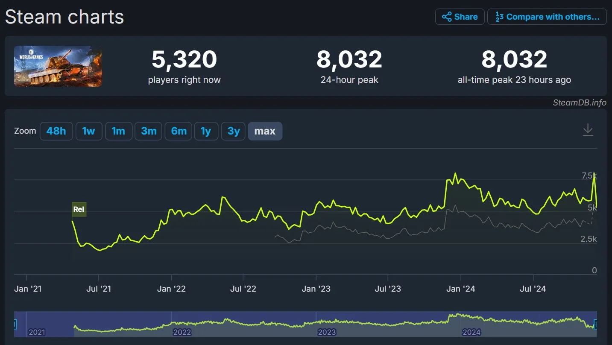The image size is (612, 345).
Task: Click the Rel release marker on the chart
Action: (x=79, y=209)
